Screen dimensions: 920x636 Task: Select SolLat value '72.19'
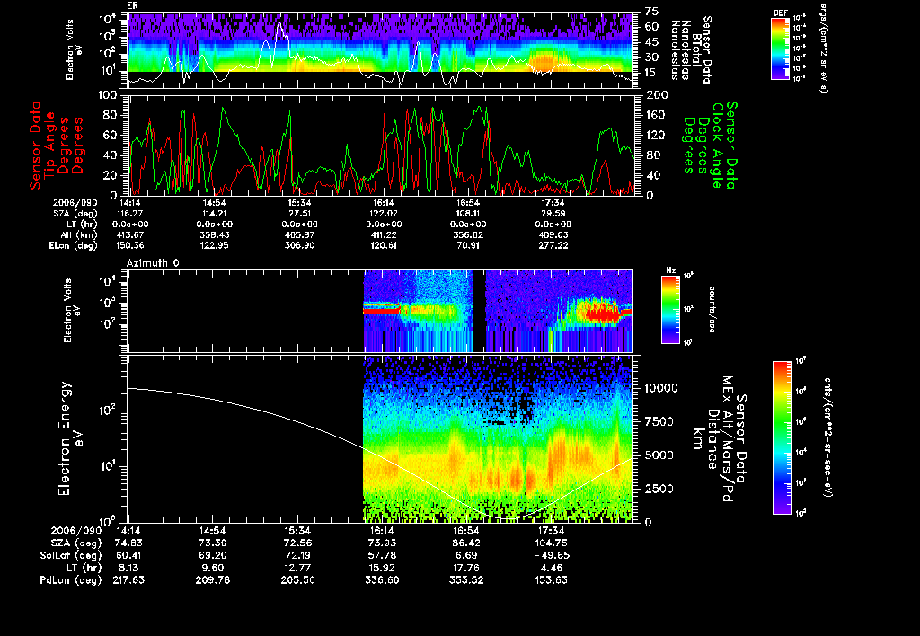click(x=297, y=556)
